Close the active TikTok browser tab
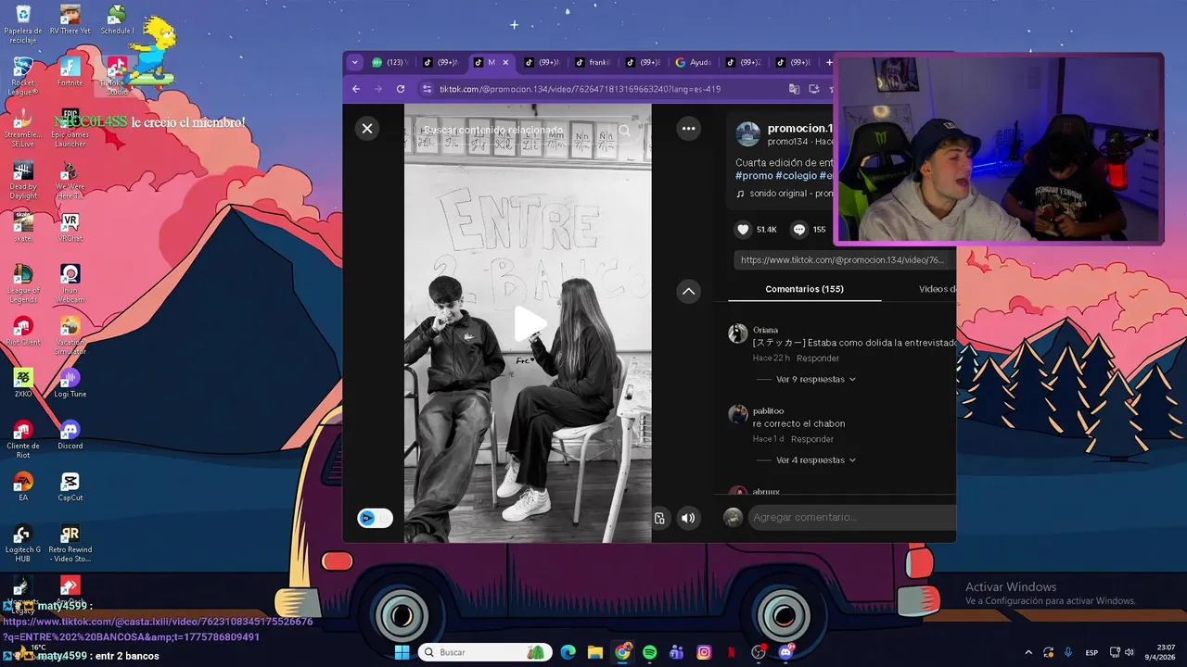The width and height of the screenshot is (1187, 667). tap(506, 63)
